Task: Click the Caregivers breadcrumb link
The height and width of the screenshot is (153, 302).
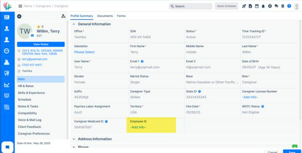Action: click(43, 6)
